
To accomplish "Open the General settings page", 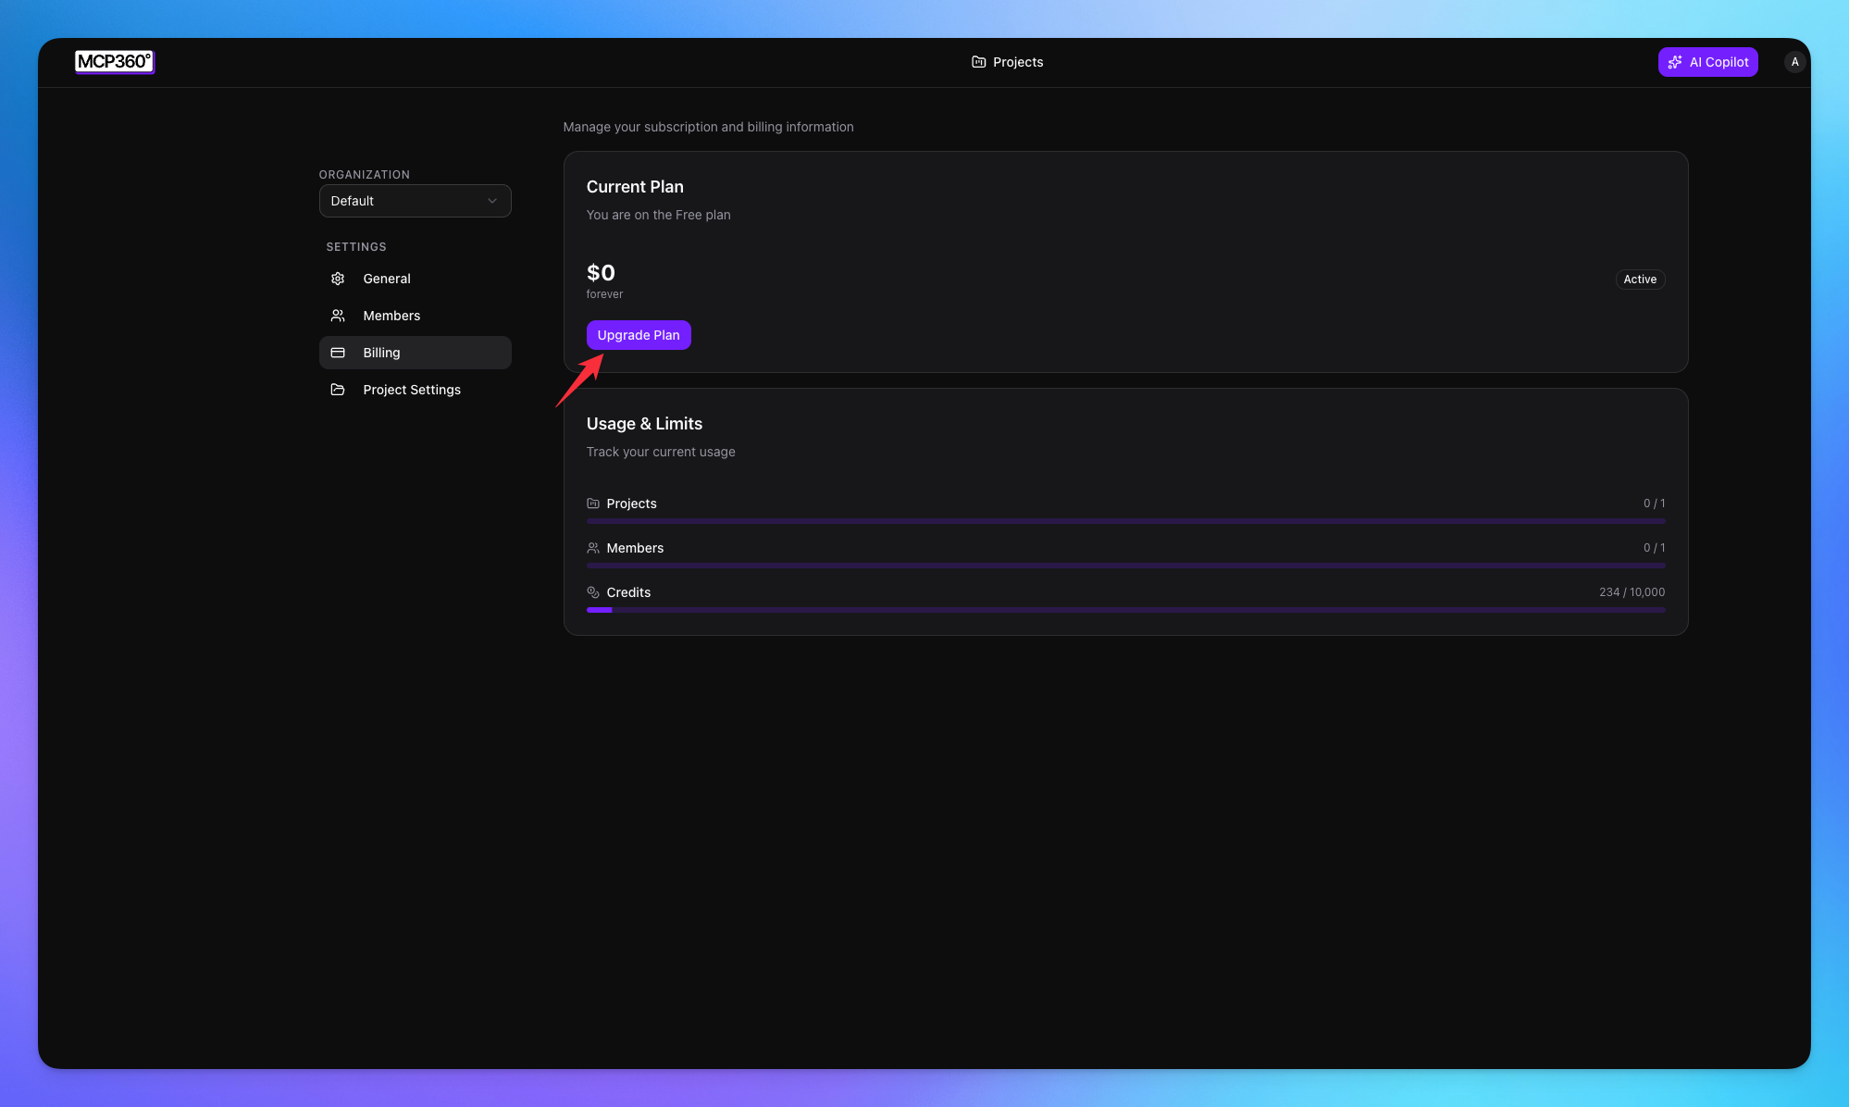I will click(x=387, y=279).
